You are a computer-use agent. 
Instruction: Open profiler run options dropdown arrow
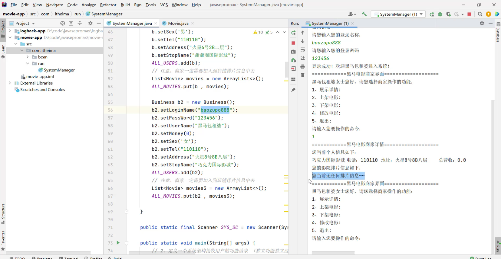463,14
